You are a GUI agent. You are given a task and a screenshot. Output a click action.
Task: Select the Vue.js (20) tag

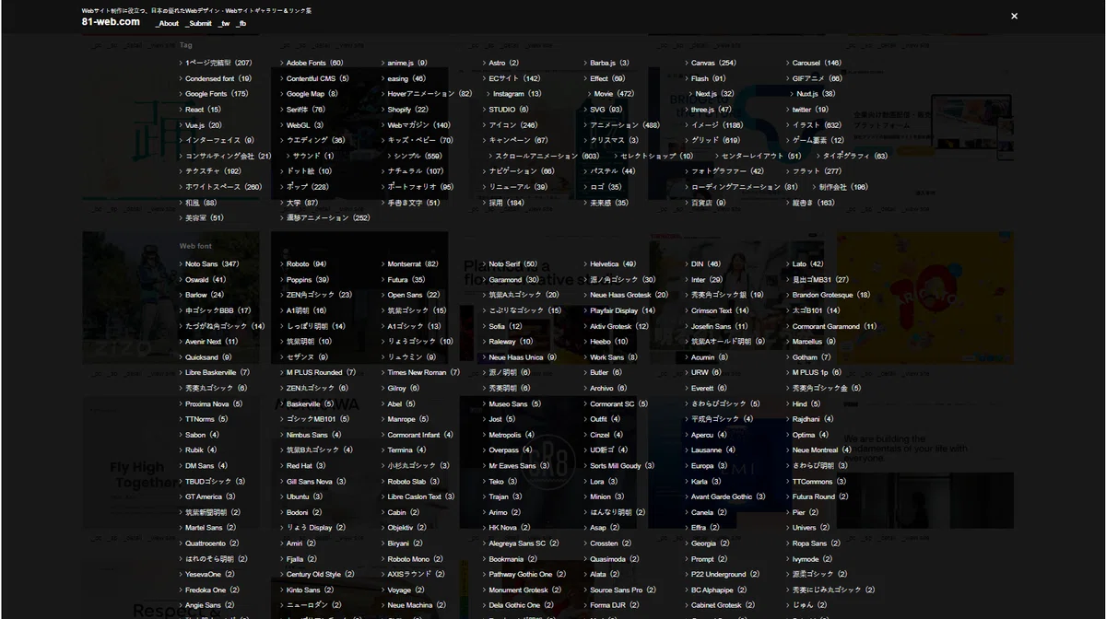pyautogui.click(x=203, y=125)
